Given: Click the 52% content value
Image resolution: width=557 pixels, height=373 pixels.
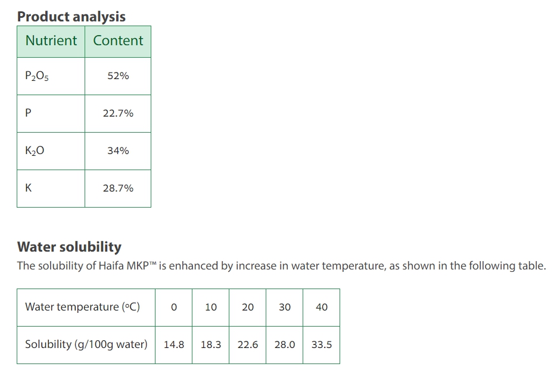Looking at the screenshot, I should (118, 76).
